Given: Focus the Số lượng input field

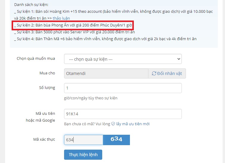Looking at the screenshot, I should [122, 88].
